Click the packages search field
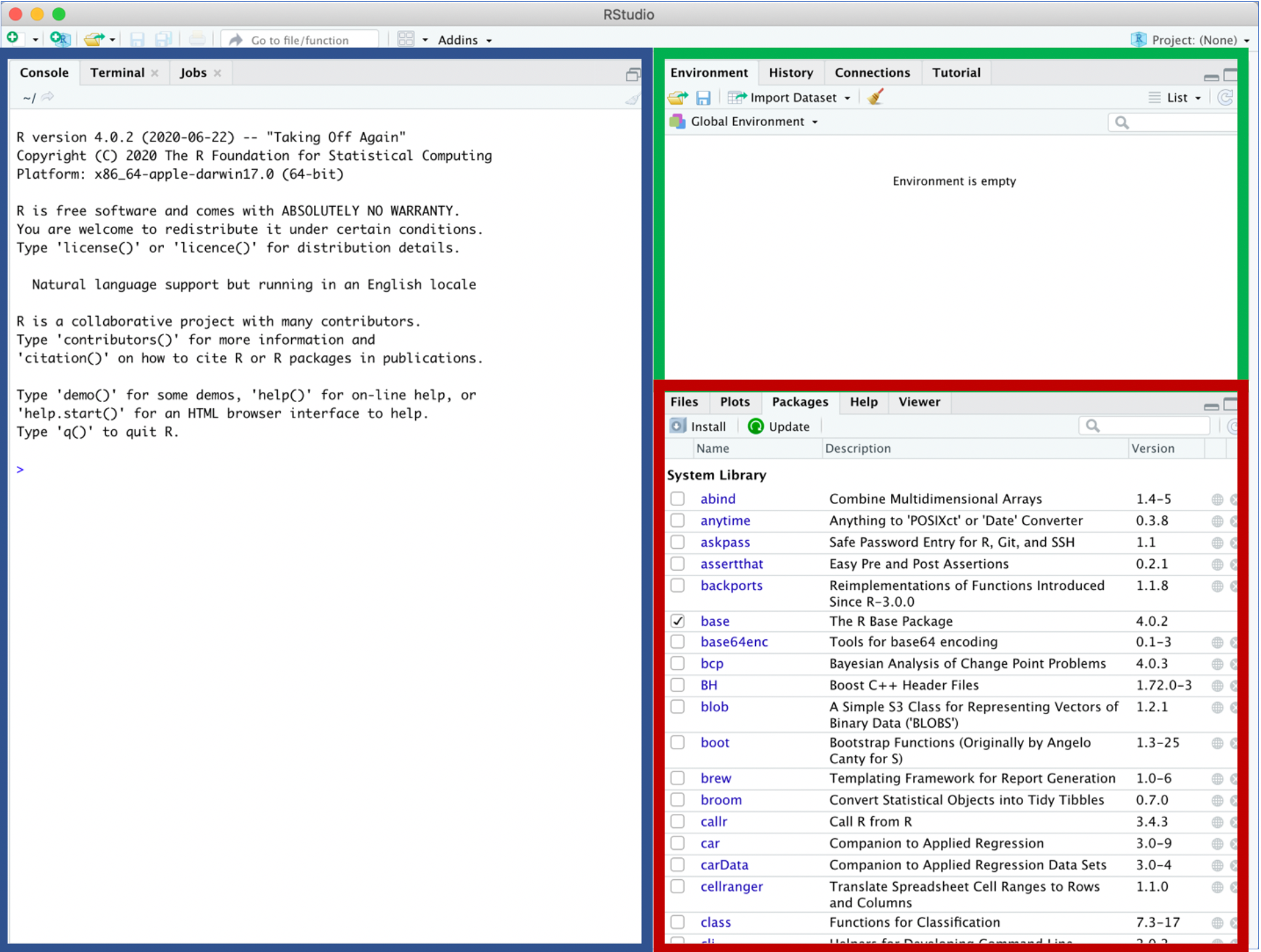The image size is (1261, 952). 1151,426
